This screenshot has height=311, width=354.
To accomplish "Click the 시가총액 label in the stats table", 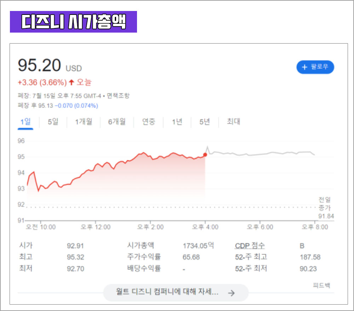I will [141, 245].
